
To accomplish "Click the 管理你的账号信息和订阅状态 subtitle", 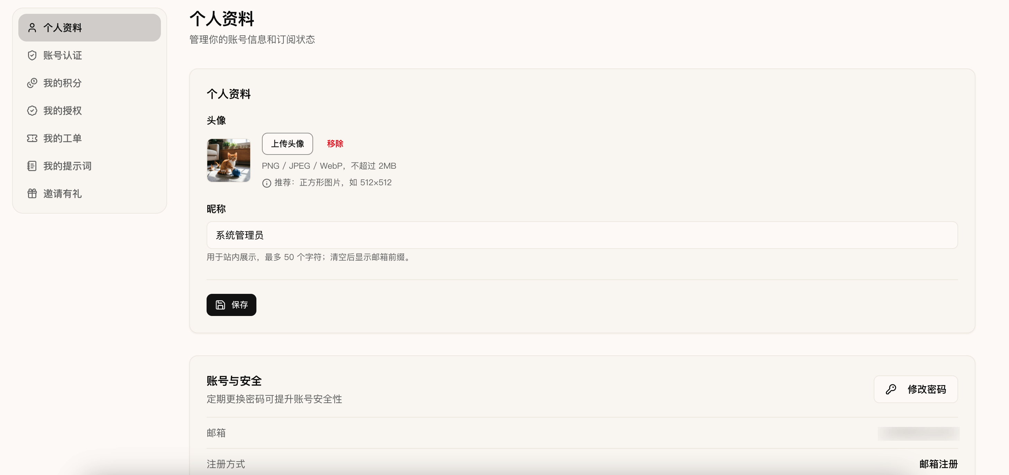I will [x=252, y=39].
